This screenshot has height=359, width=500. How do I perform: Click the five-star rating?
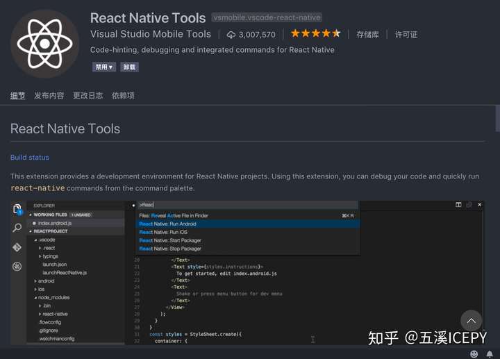(x=316, y=33)
